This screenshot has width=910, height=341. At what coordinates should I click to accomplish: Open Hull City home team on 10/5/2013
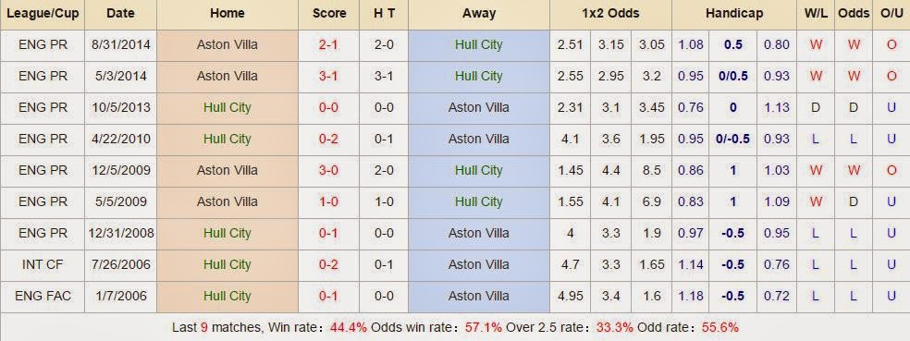[227, 107]
